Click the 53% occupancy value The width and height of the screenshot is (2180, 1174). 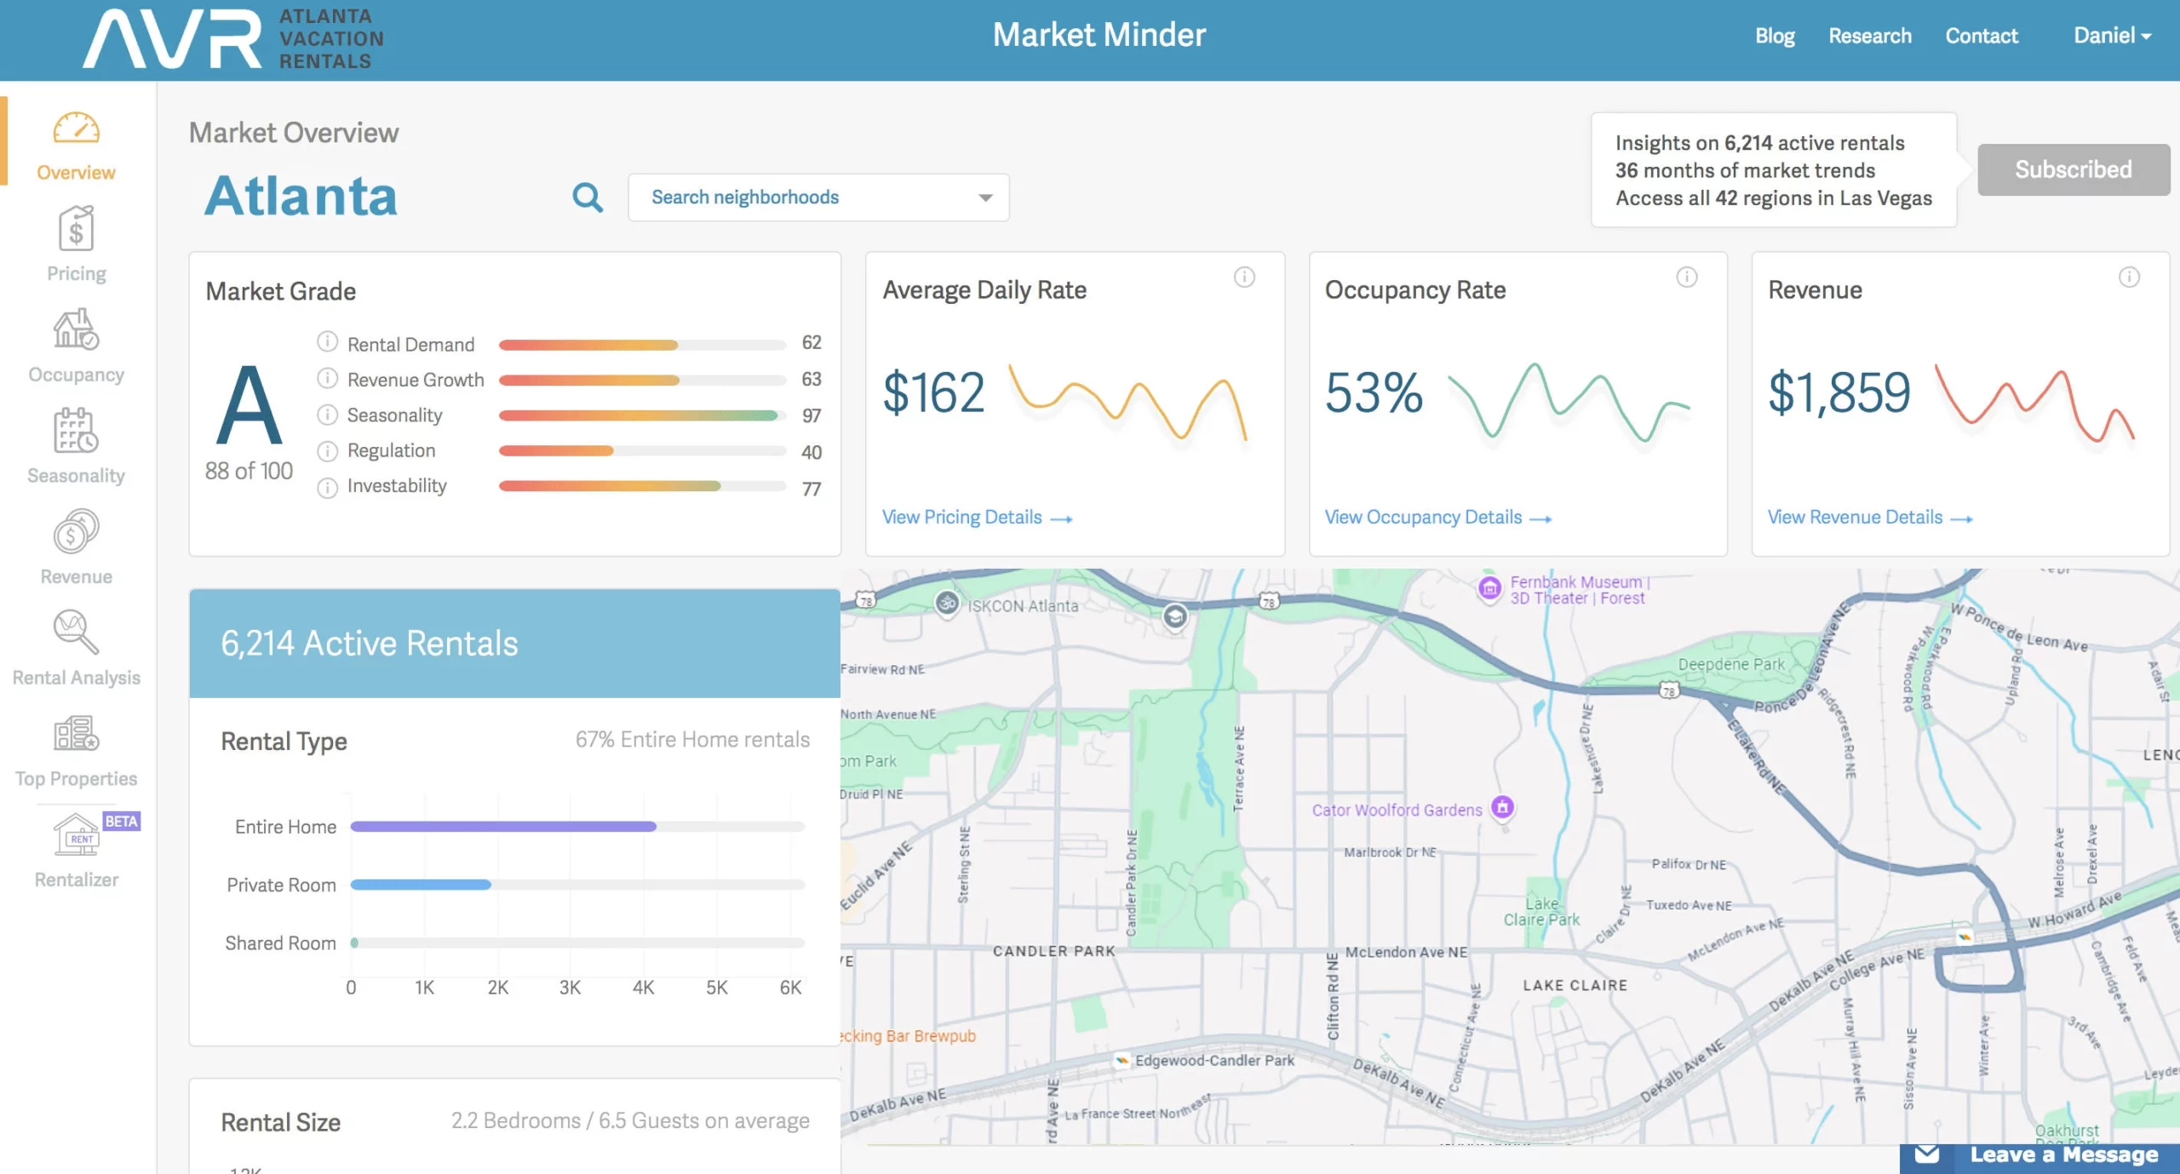(x=1374, y=392)
